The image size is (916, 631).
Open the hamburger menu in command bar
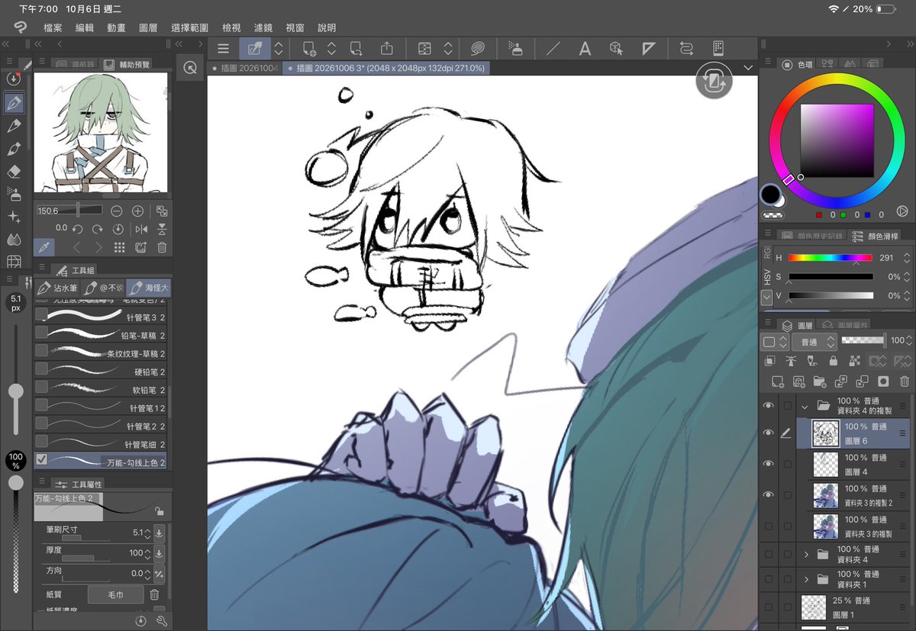[223, 49]
